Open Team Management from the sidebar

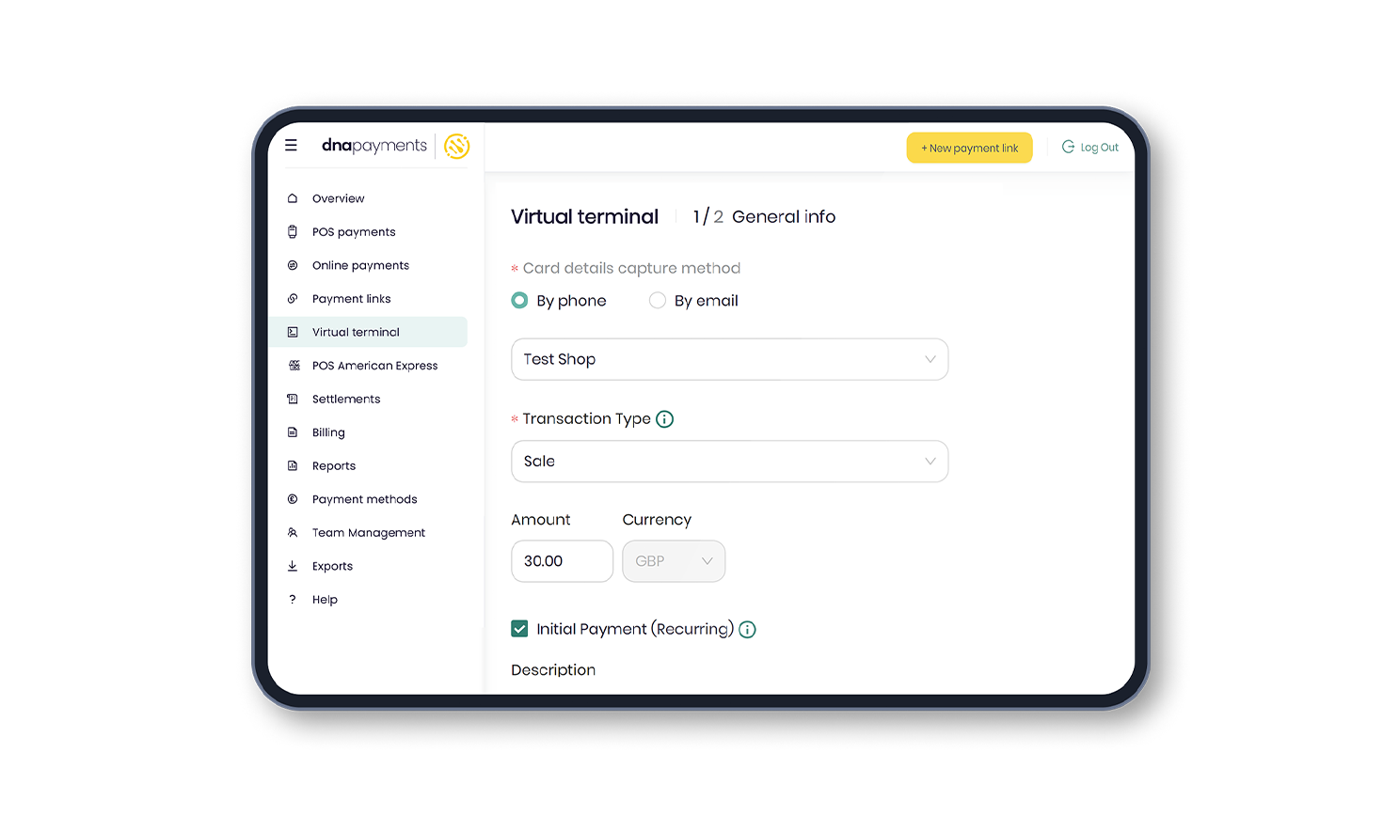click(367, 532)
